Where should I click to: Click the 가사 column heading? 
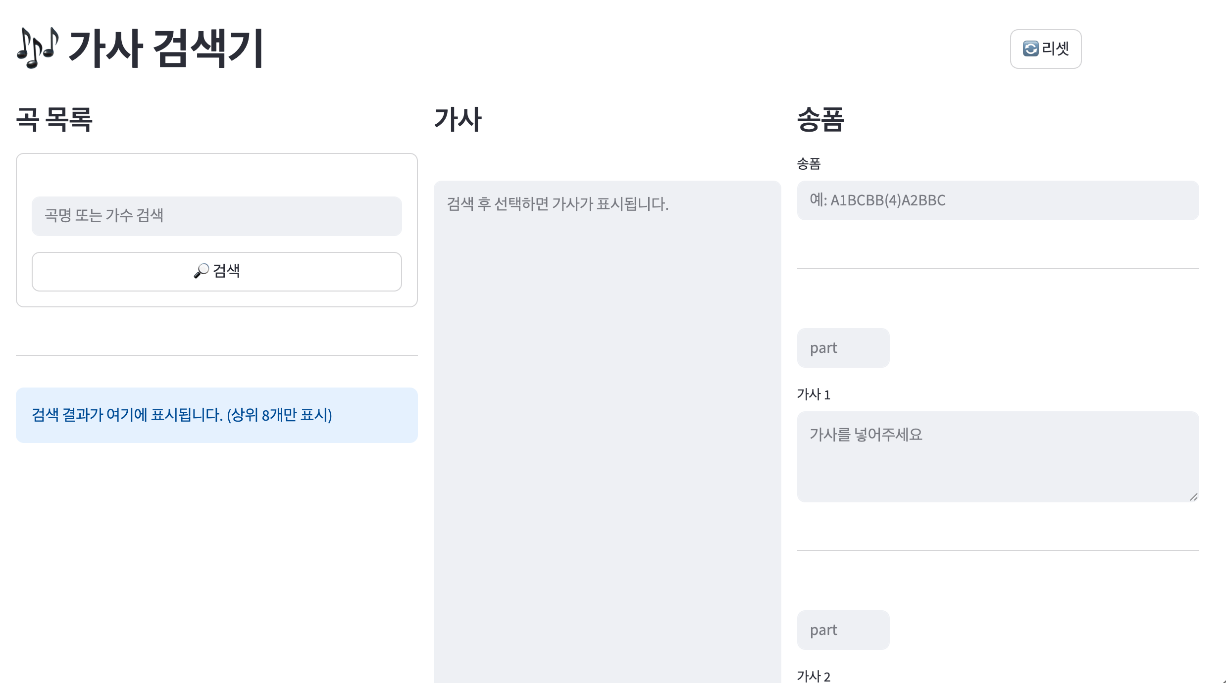click(458, 119)
